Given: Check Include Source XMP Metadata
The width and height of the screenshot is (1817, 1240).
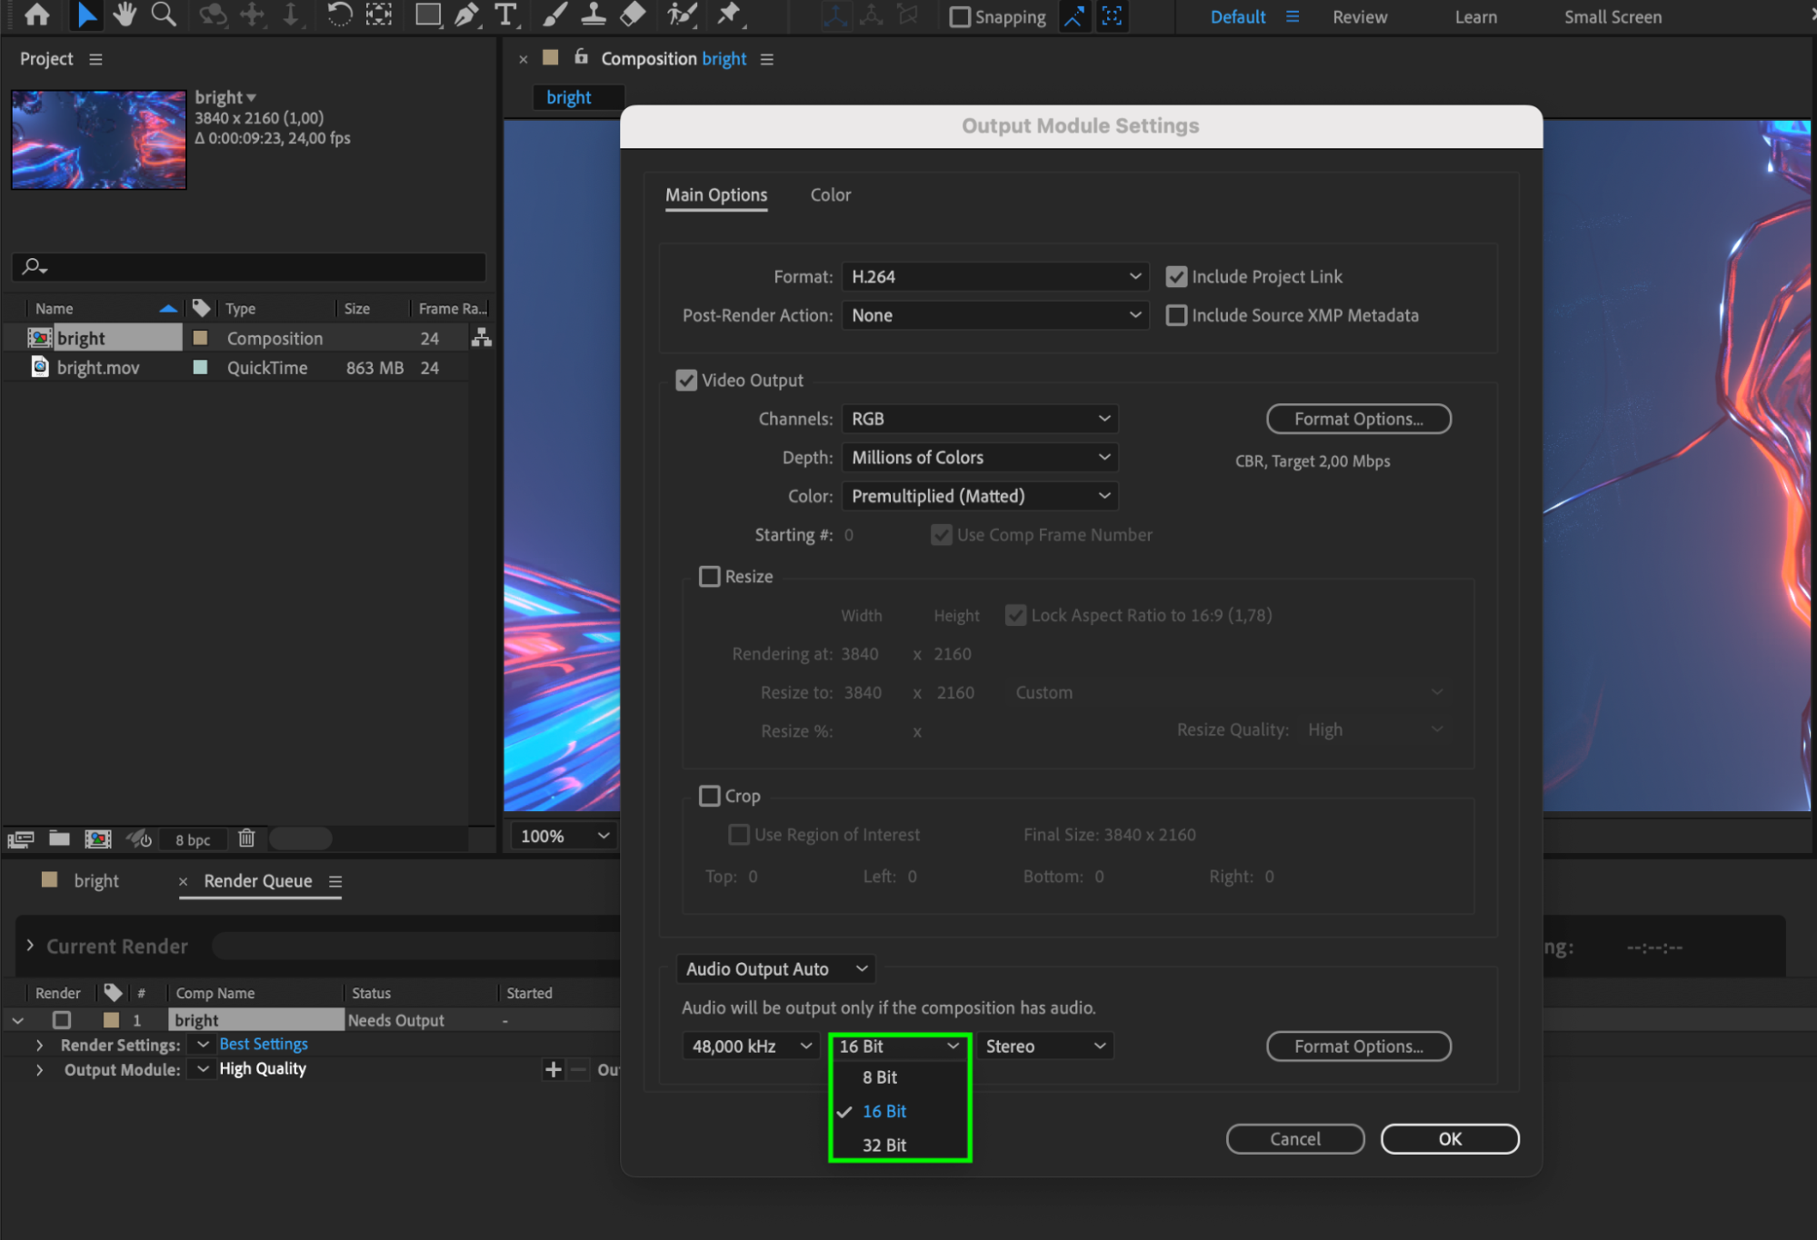Looking at the screenshot, I should (x=1176, y=316).
